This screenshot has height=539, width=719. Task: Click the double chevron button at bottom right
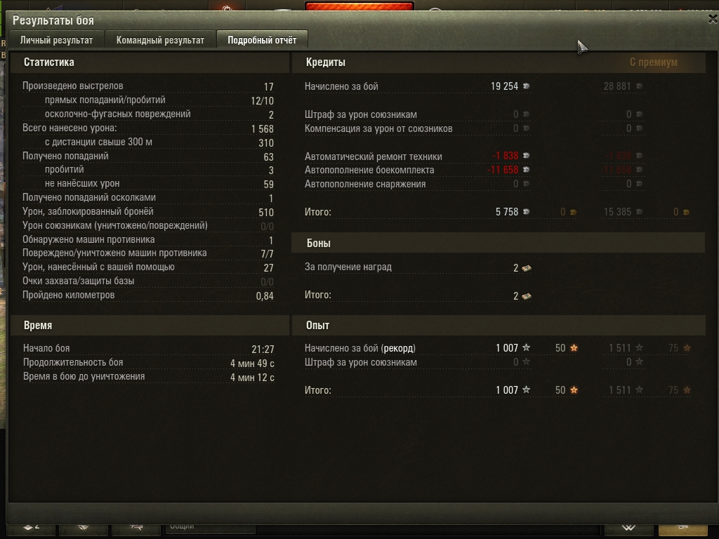pos(628,528)
